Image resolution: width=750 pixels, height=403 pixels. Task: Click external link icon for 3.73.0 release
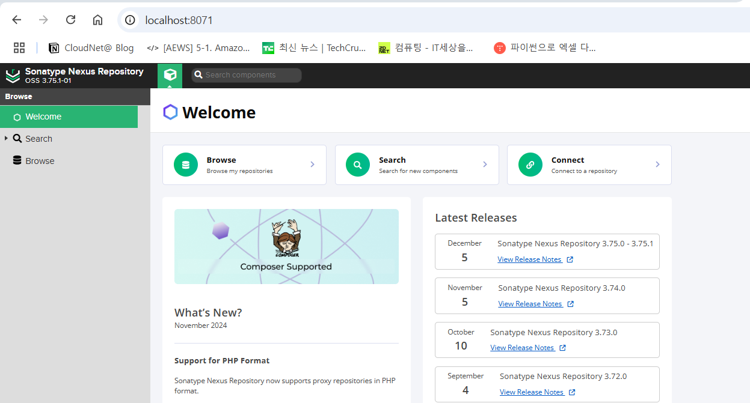point(563,348)
